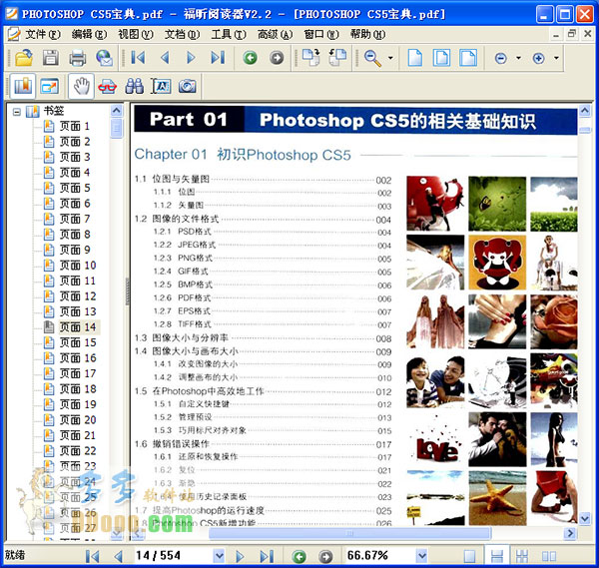Click the red glasses reading icon
Viewport: 599px width, 568px height.
pos(108,87)
